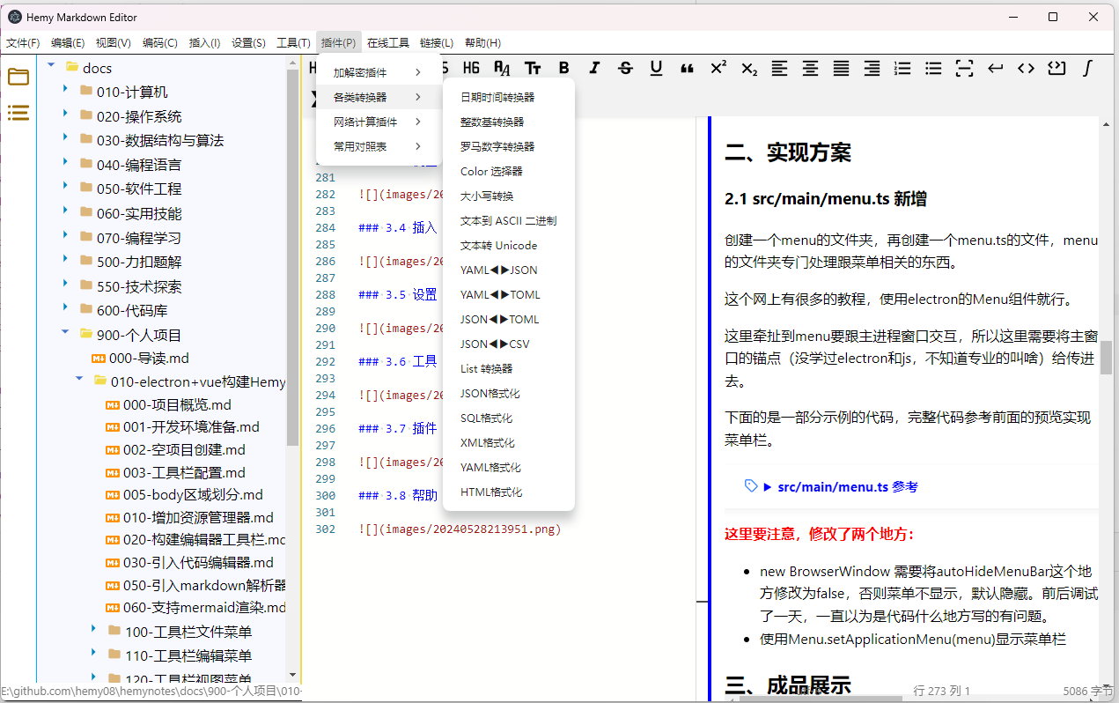
Task: Open the 工具(T) menu in menu bar
Action: coord(293,42)
